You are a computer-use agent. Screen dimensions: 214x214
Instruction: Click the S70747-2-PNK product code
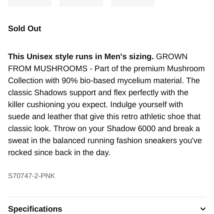(31, 176)
